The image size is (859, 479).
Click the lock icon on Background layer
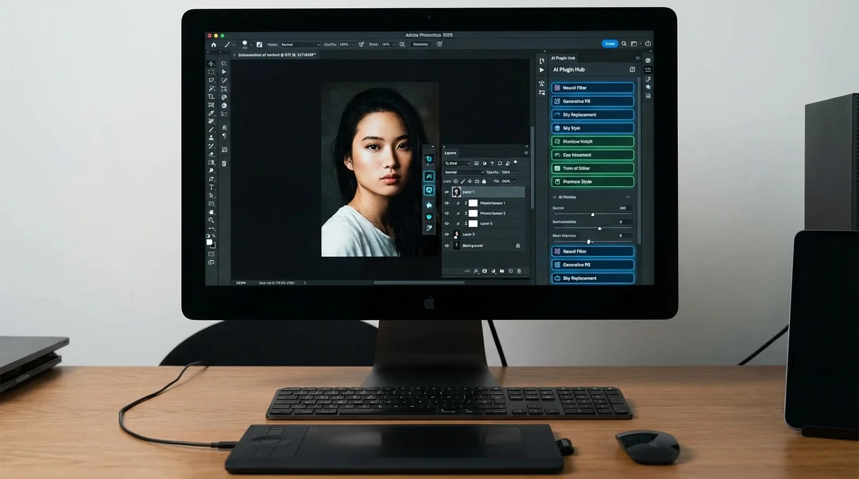point(518,246)
